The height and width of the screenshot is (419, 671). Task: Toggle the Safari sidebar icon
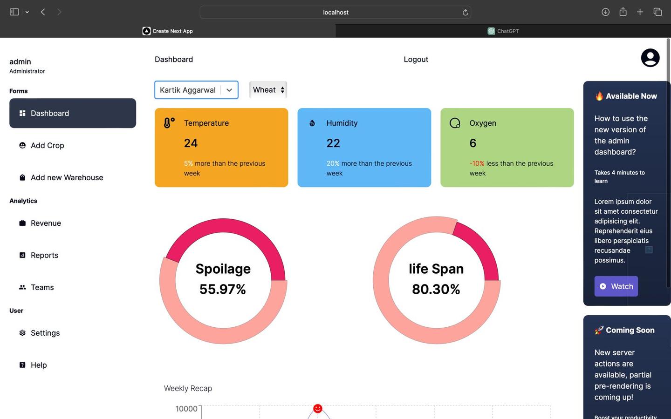click(x=14, y=12)
